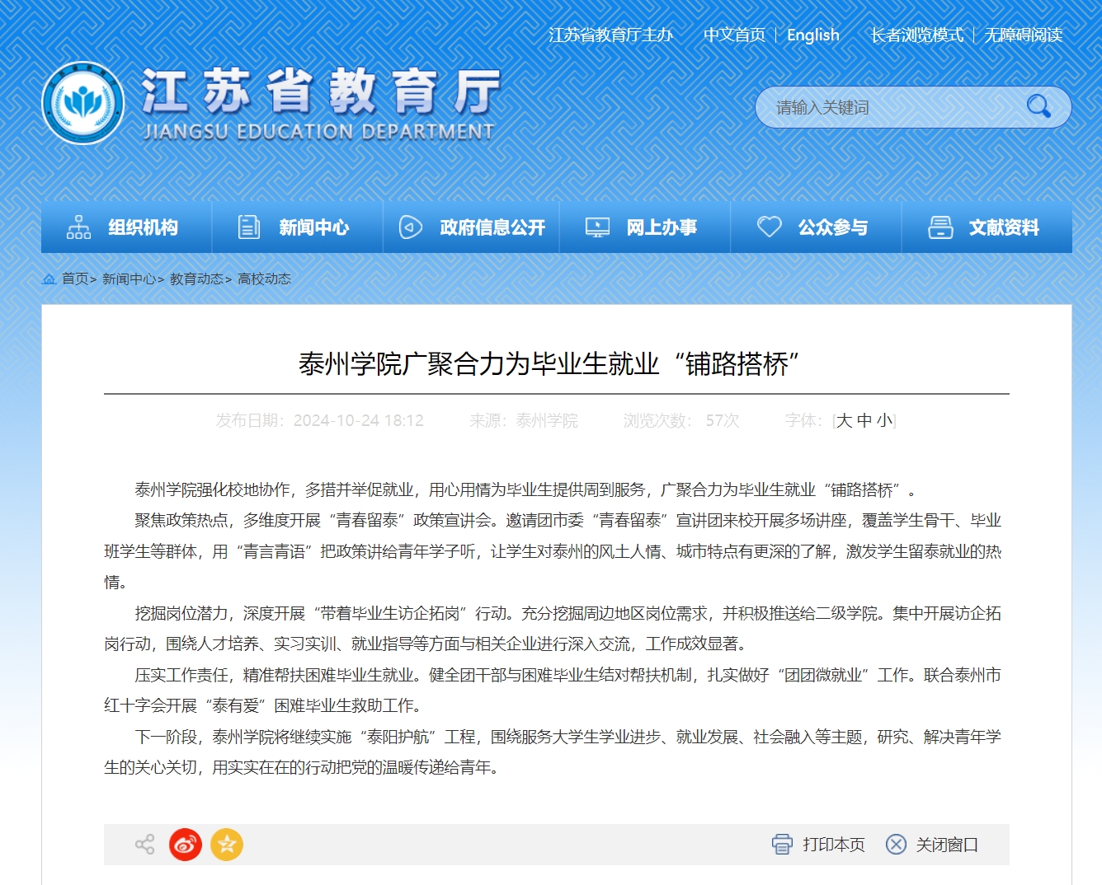Set font size to 大
This screenshot has height=885, width=1102.
(x=844, y=421)
